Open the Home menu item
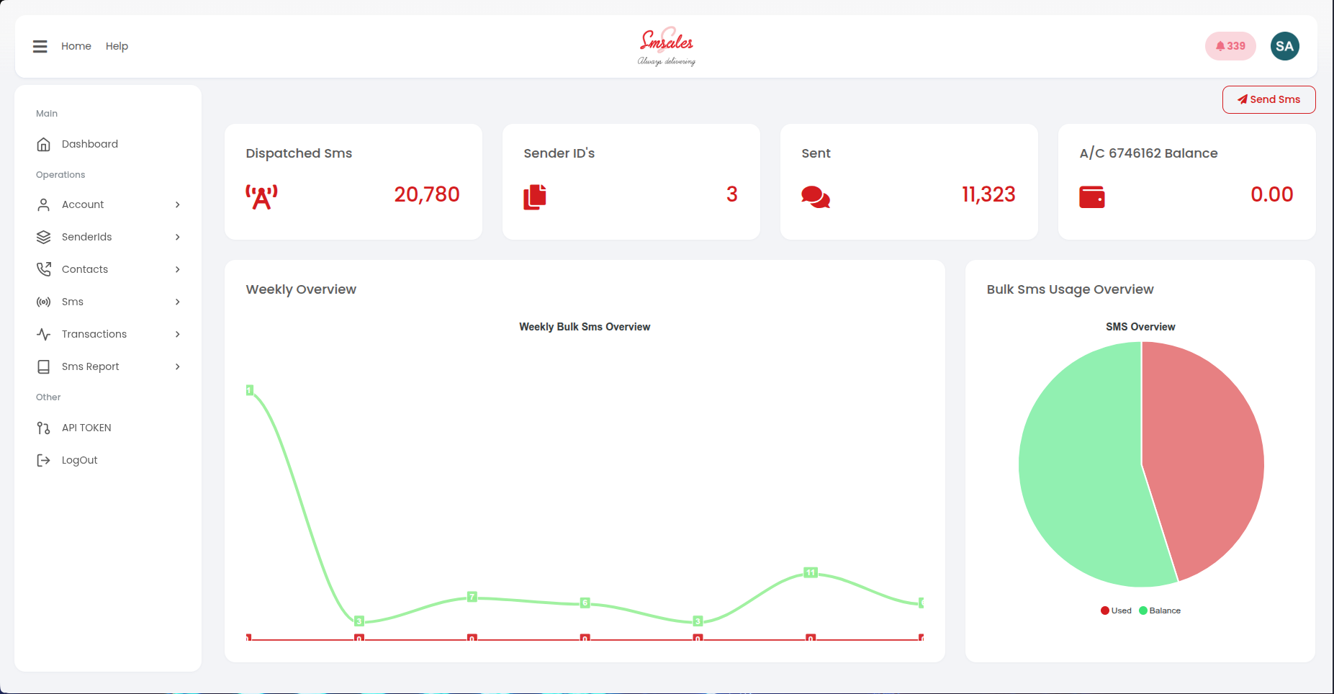 [x=76, y=45]
